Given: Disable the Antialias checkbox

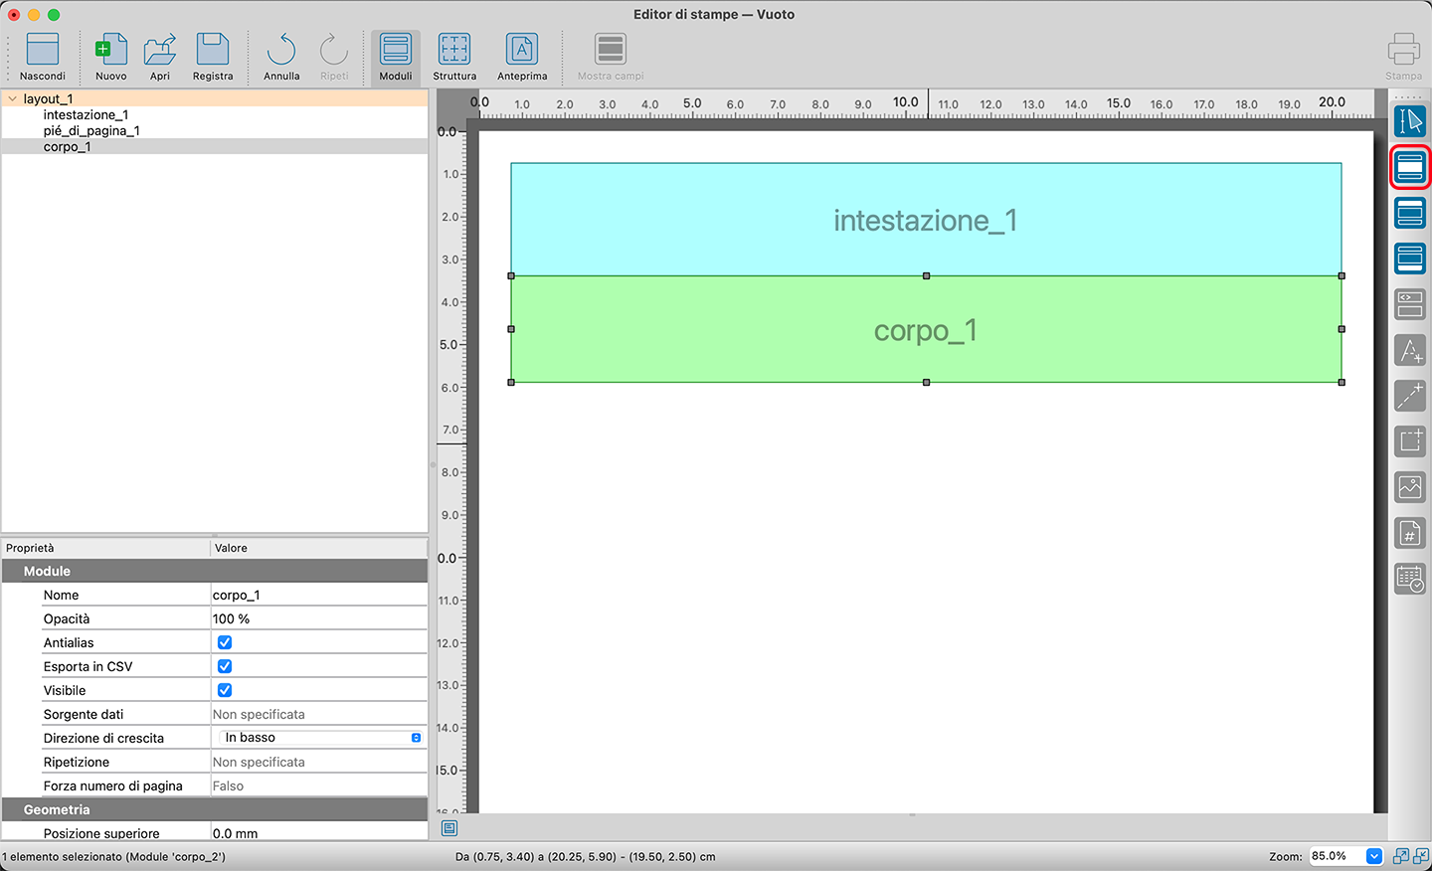Looking at the screenshot, I should coord(225,642).
